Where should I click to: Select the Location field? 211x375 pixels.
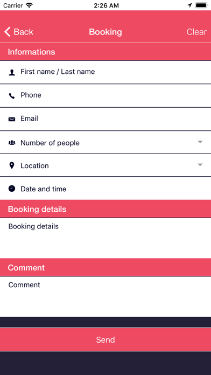[x=105, y=165]
